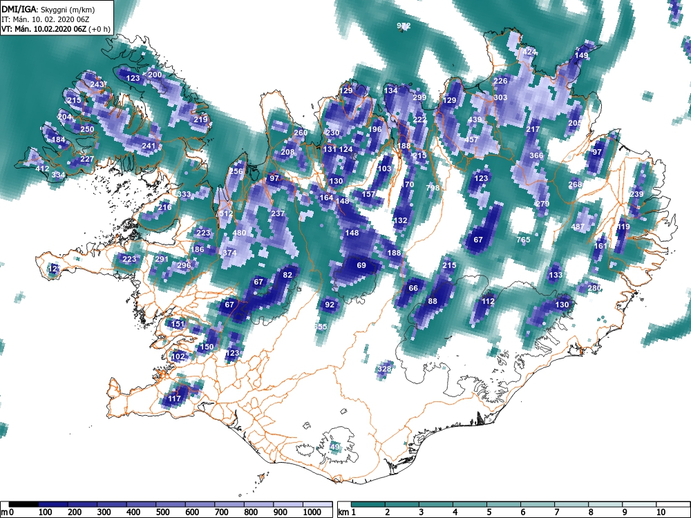Click the visibility value 280 in the southeast
691x518 pixels.
tap(594, 288)
